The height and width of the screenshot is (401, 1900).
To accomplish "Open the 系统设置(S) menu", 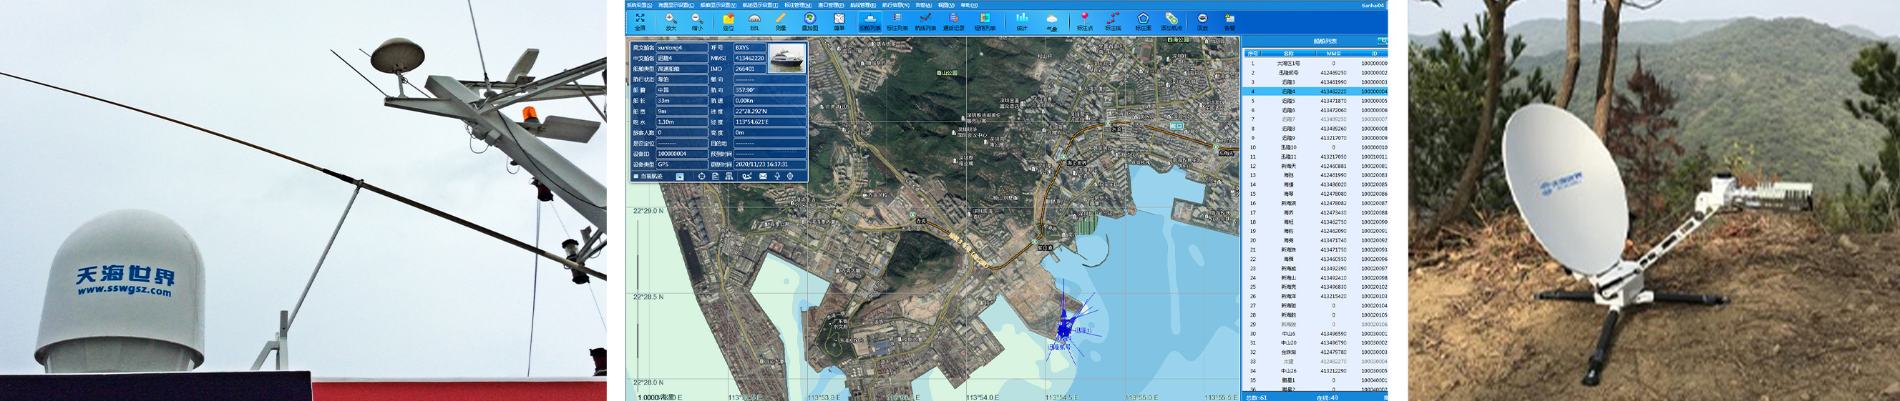I will pos(639,5).
